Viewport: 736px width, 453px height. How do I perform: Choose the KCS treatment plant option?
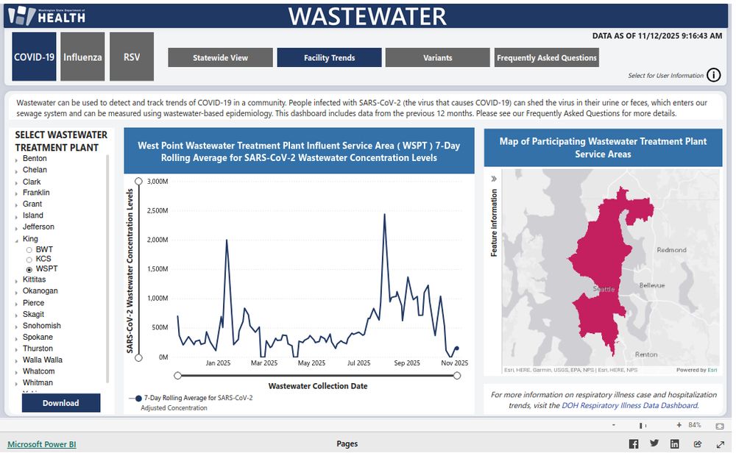(x=29, y=258)
